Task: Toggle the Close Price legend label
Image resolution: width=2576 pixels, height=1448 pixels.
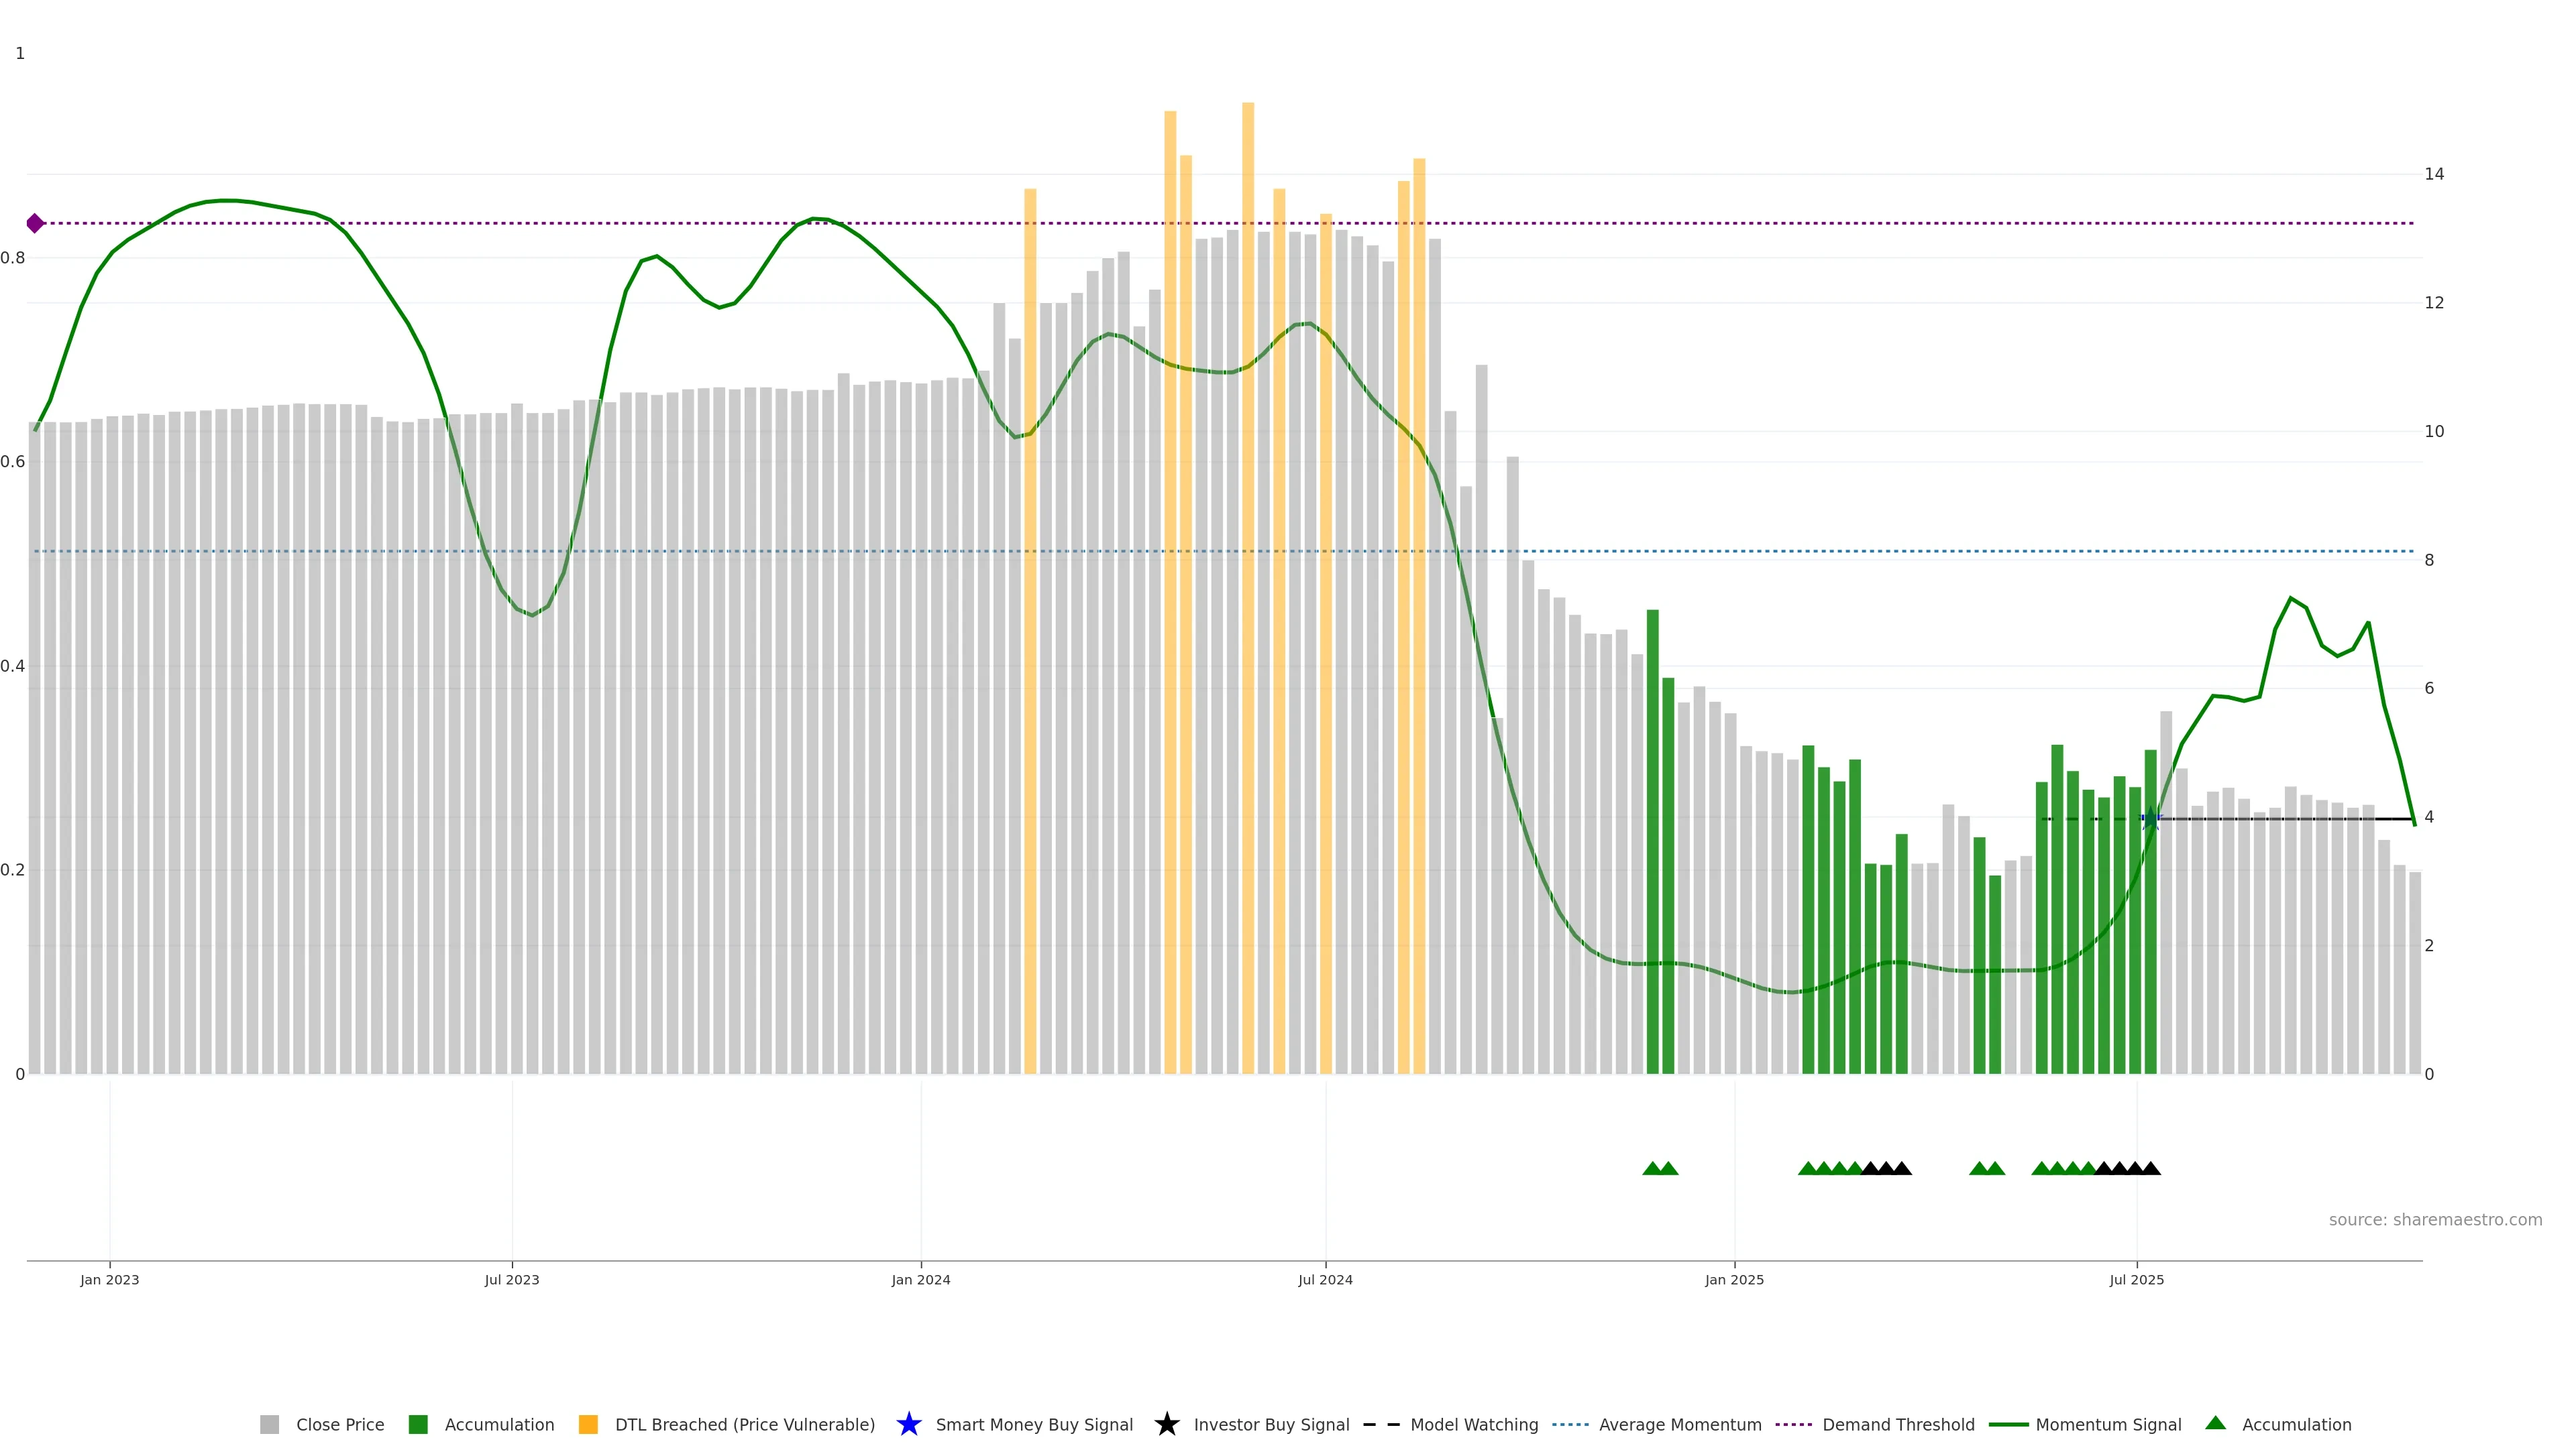Action: [x=340, y=1424]
